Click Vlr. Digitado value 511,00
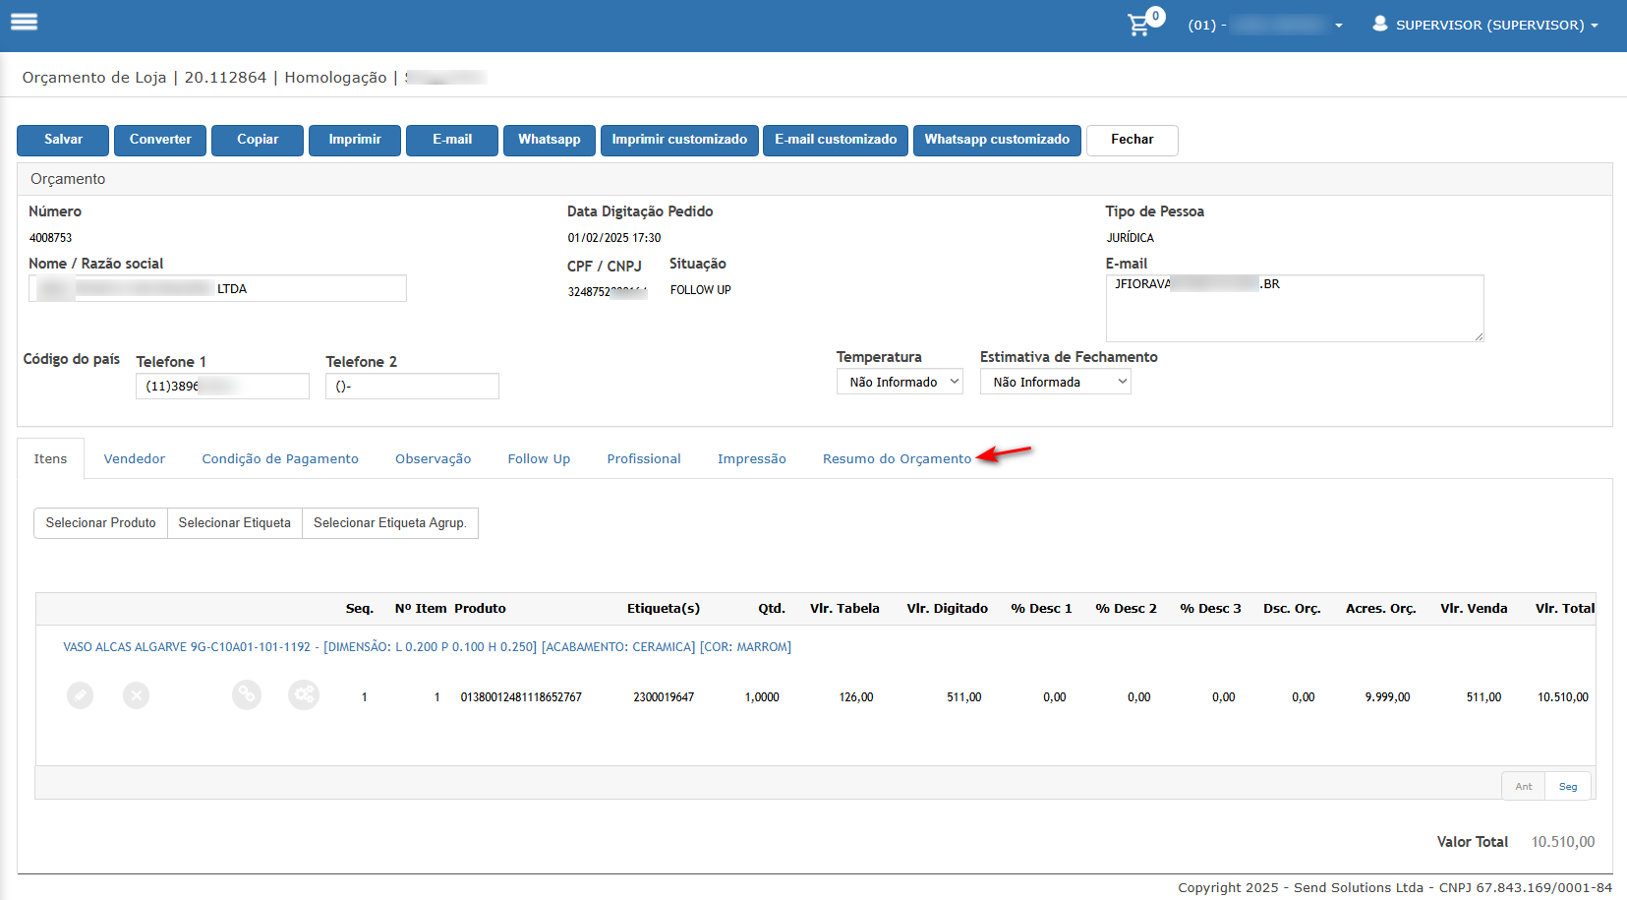The height and width of the screenshot is (900, 1627). 964,697
